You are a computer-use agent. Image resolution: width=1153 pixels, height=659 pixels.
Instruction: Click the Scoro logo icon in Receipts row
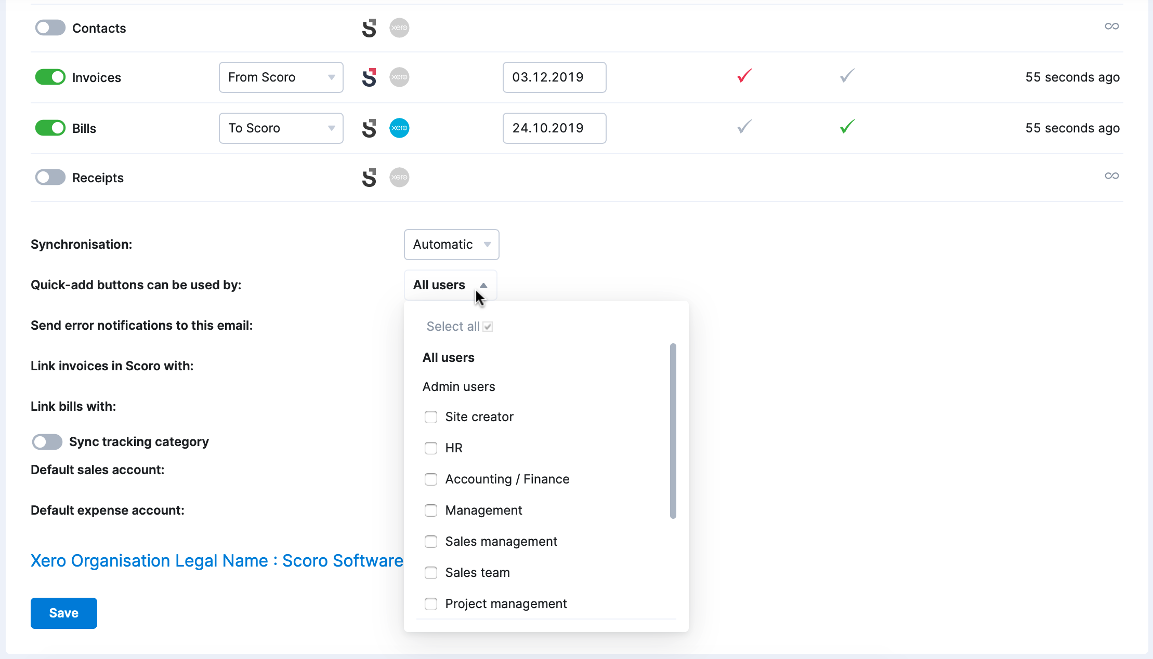(x=369, y=178)
